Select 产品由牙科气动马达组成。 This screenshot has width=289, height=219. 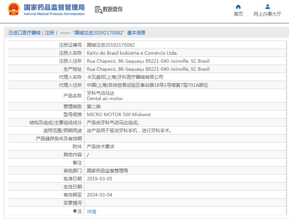(x=113, y=123)
